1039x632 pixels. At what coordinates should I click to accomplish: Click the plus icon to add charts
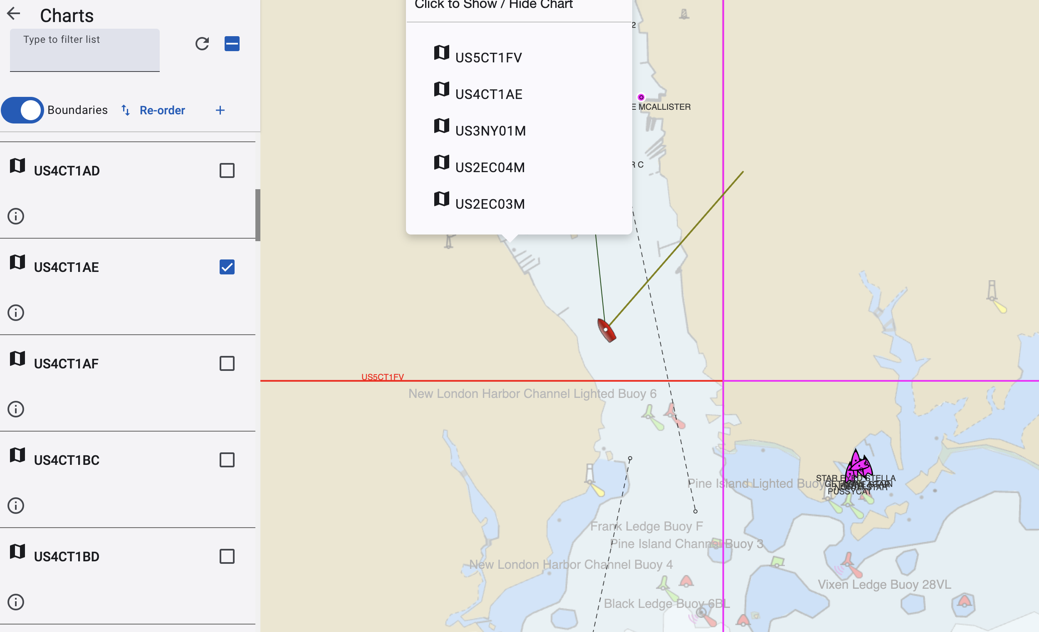coord(220,111)
